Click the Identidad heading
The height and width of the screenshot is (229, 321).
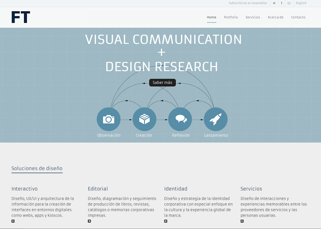pos(176,188)
